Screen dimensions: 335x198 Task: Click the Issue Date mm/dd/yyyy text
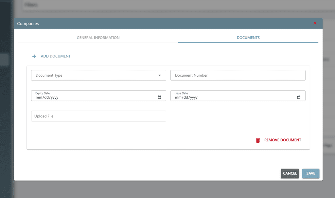(x=186, y=98)
